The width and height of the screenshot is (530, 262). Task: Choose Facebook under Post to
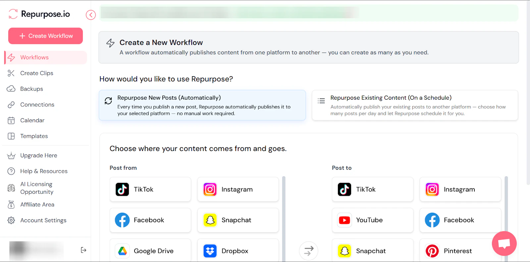[x=460, y=220]
